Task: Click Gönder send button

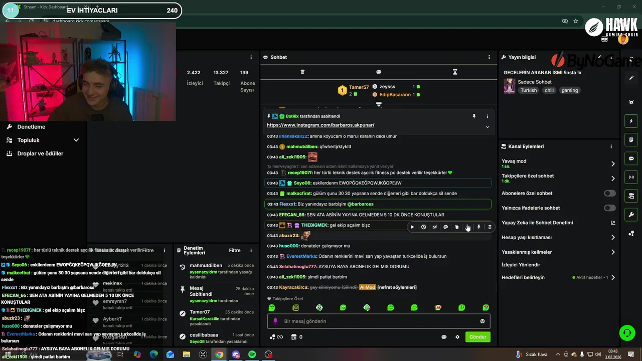Action: tap(477, 337)
